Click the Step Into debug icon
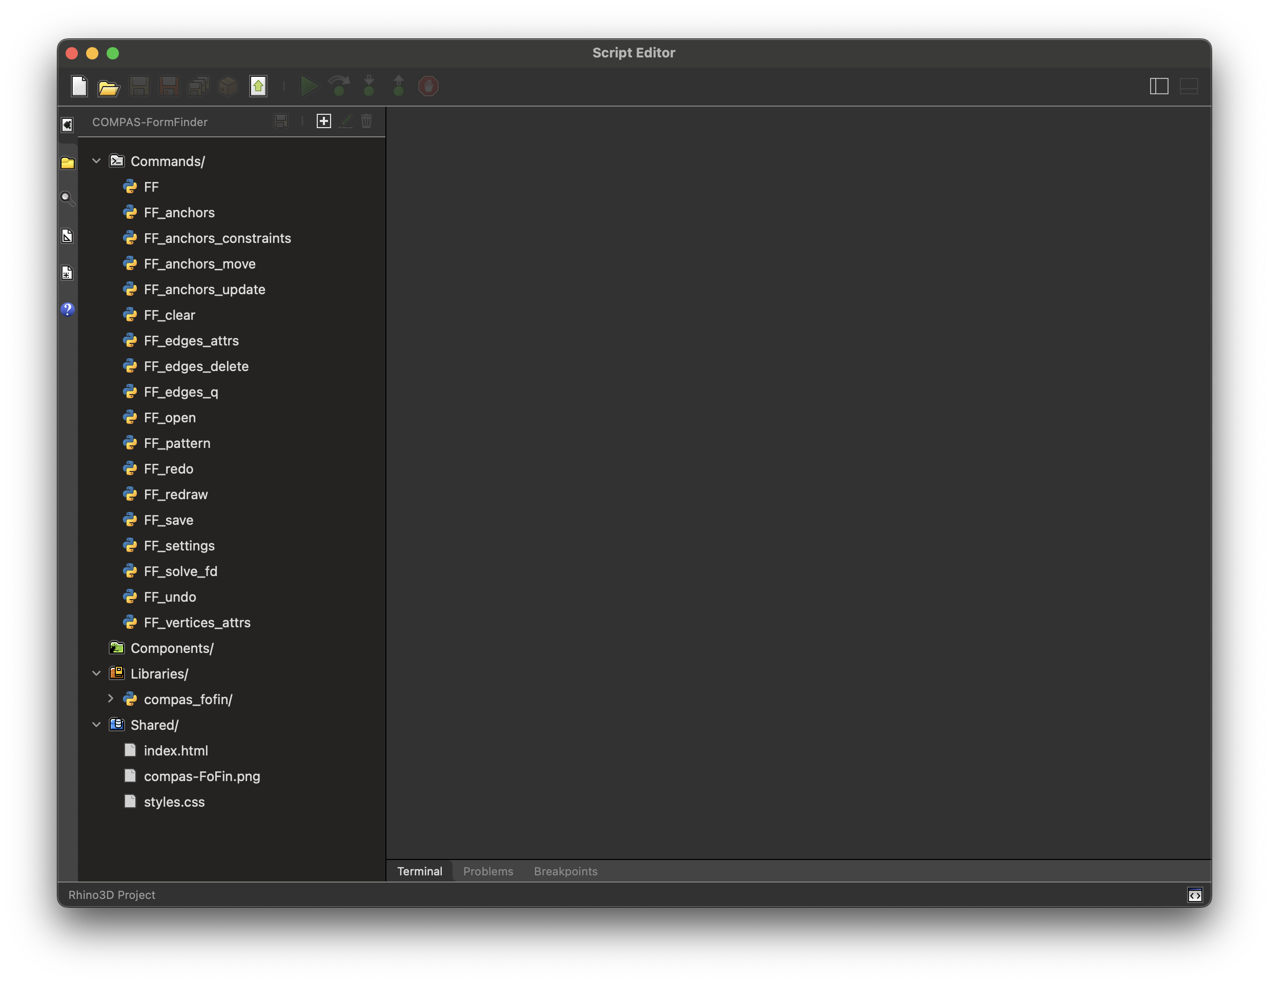 pos(369,86)
